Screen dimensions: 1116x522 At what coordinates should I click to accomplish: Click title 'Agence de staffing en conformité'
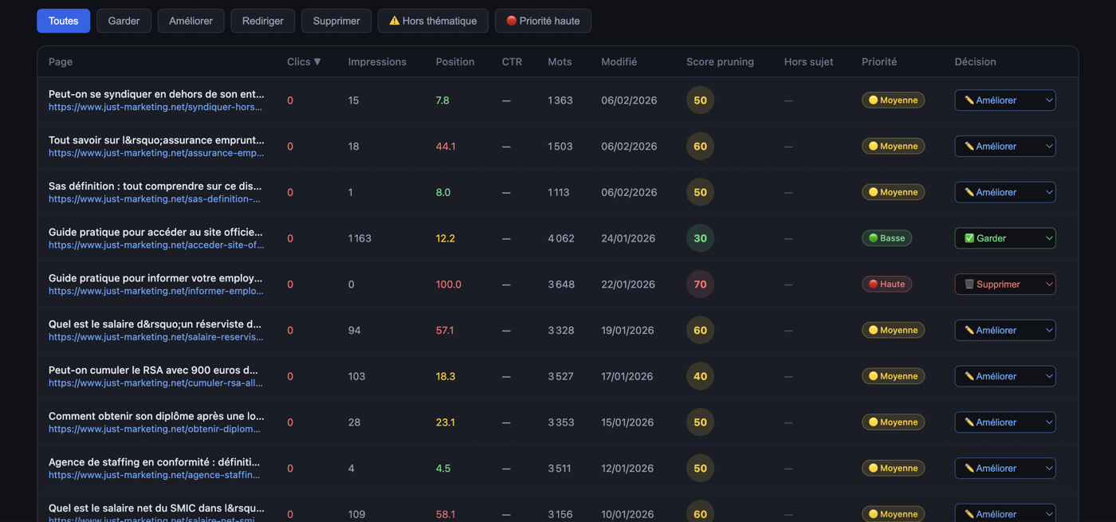(x=154, y=462)
